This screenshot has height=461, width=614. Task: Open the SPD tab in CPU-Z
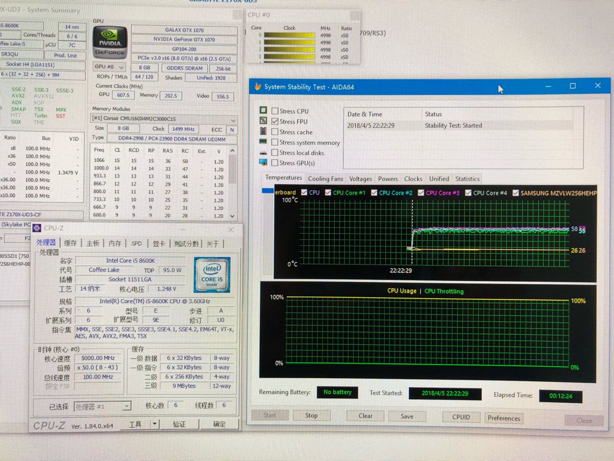(x=136, y=243)
